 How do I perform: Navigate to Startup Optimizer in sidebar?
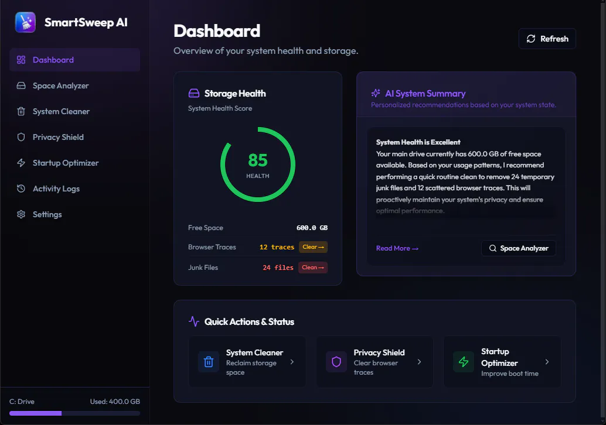point(74,163)
